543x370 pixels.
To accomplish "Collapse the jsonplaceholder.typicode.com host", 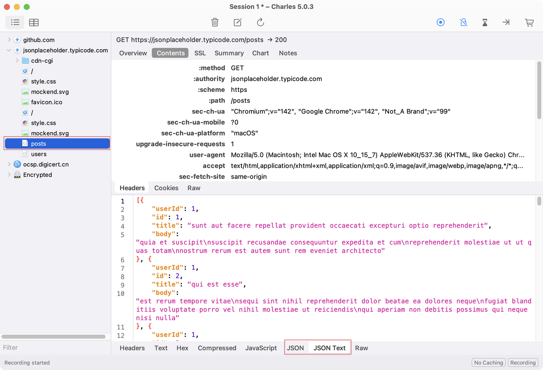I will click(x=9, y=50).
